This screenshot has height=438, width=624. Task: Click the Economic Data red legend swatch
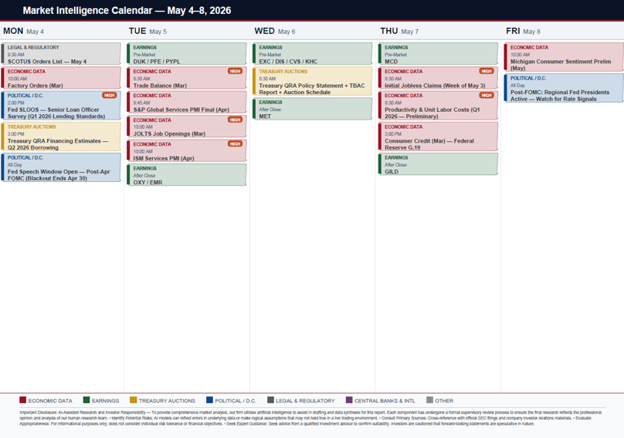click(x=22, y=400)
